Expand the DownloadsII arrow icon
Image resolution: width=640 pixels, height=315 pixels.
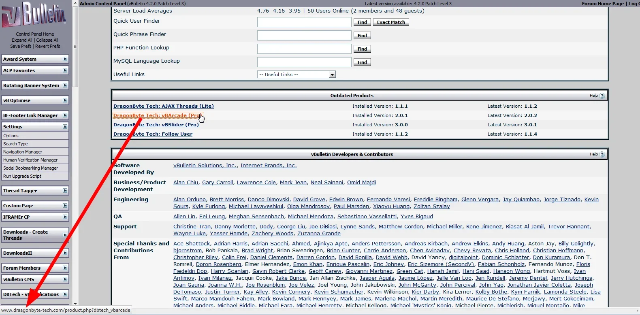tap(65, 253)
